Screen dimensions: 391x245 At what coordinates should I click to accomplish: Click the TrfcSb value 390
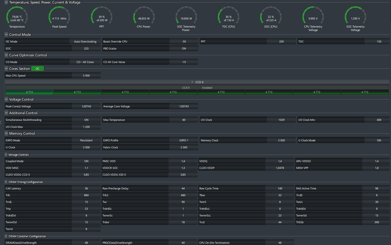pos(377,222)
